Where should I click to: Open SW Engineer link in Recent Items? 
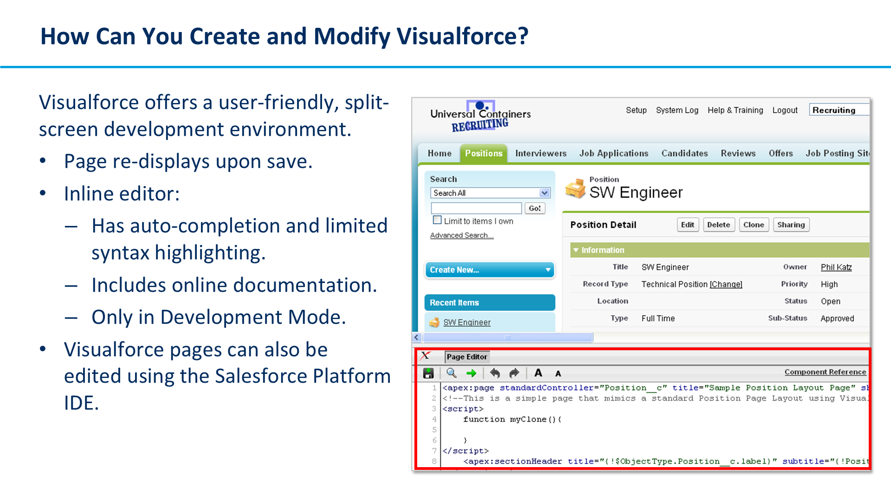click(467, 322)
